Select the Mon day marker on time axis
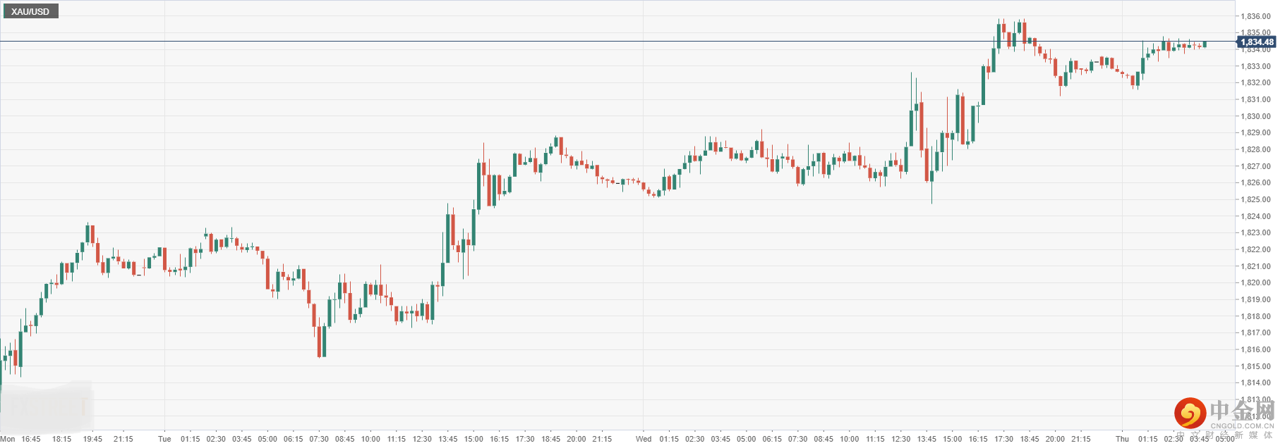Viewport: 1285px width, 448px height. pos(8,439)
